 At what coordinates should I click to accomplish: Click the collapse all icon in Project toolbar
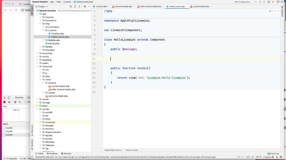tap(80, 7)
